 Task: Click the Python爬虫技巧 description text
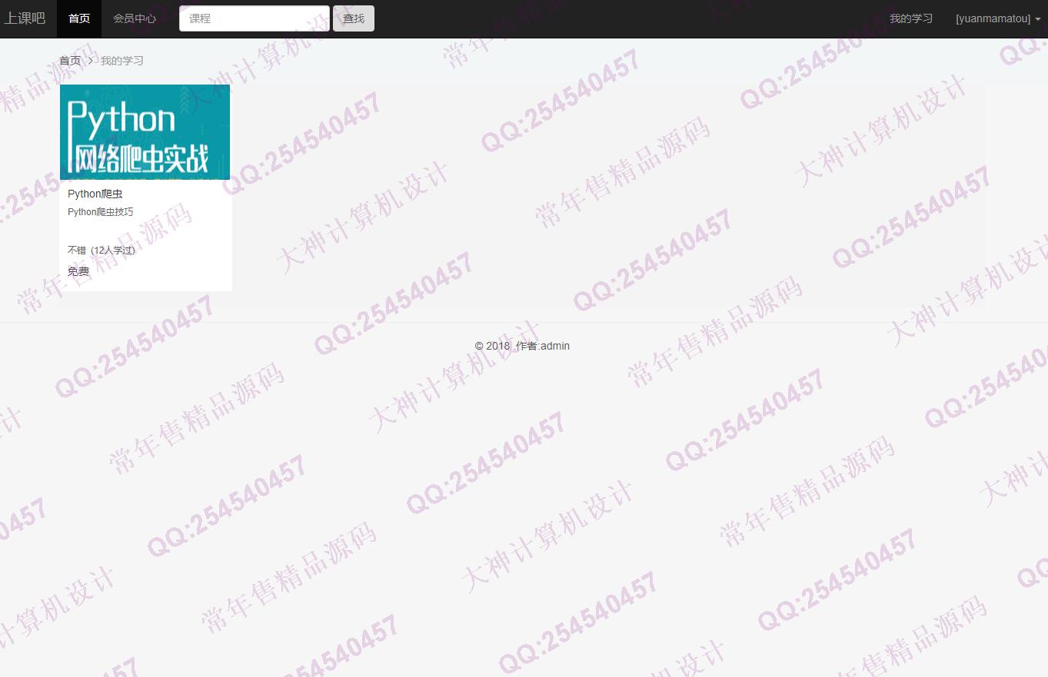click(x=101, y=212)
